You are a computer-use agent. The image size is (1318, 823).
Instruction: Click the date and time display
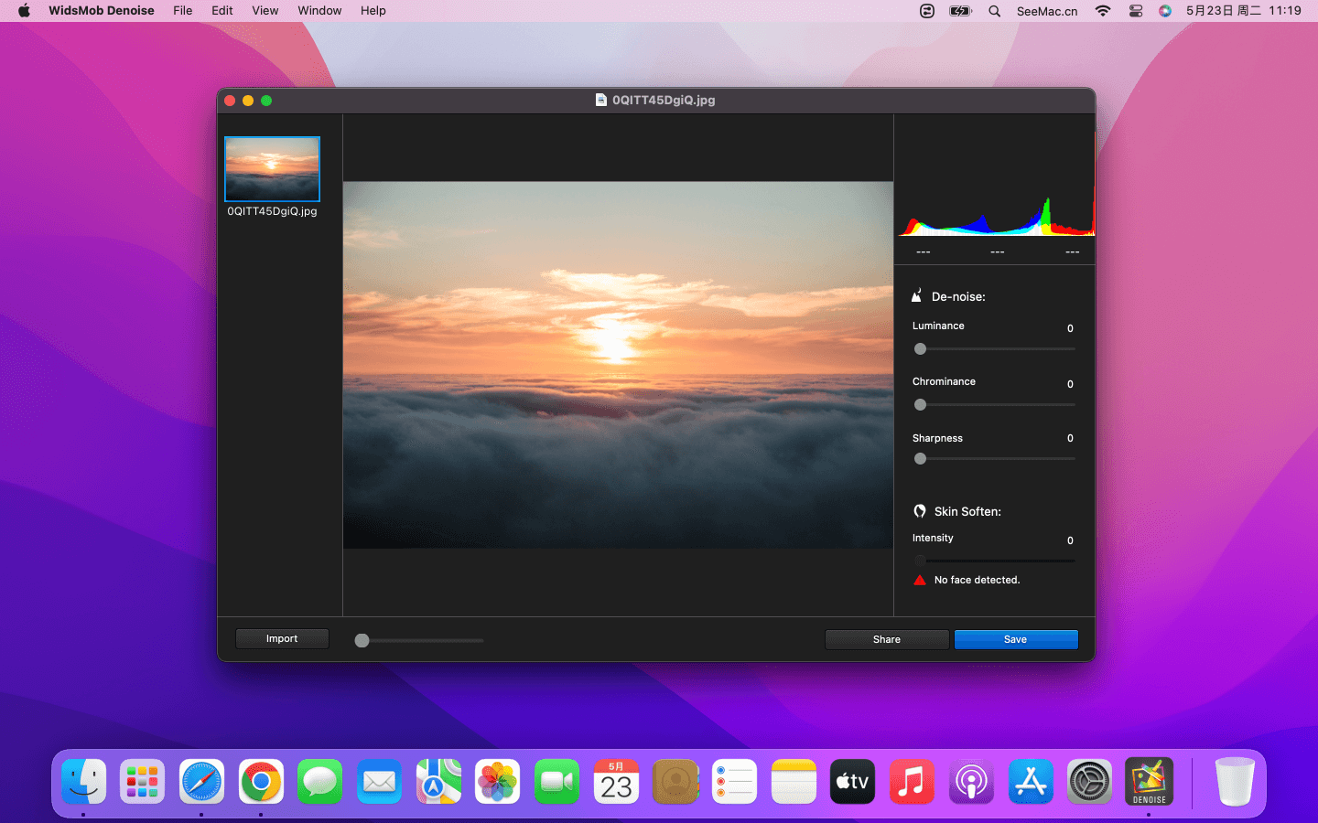[x=1244, y=11]
